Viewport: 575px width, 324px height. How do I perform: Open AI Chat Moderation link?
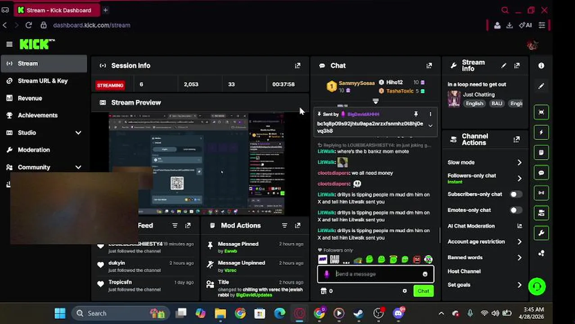[485, 226]
